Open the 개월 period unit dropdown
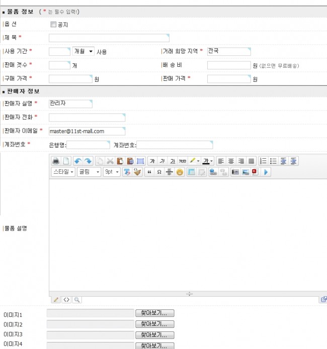Image resolution: width=327 pixels, height=349 pixels. (x=83, y=51)
